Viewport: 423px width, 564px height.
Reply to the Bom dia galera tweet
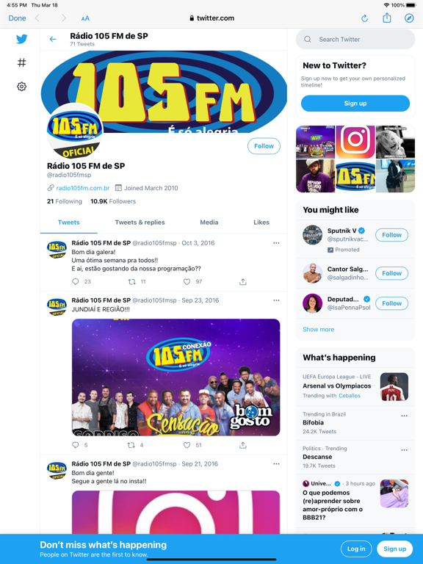[75, 282]
